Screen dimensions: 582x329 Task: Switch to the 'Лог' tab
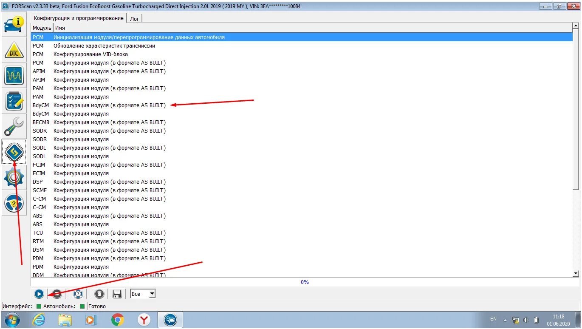click(134, 19)
